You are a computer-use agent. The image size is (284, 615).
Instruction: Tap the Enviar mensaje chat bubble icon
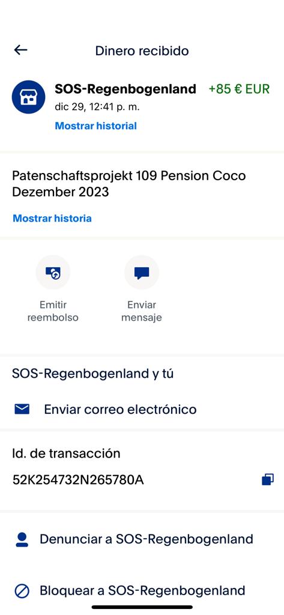point(142,272)
